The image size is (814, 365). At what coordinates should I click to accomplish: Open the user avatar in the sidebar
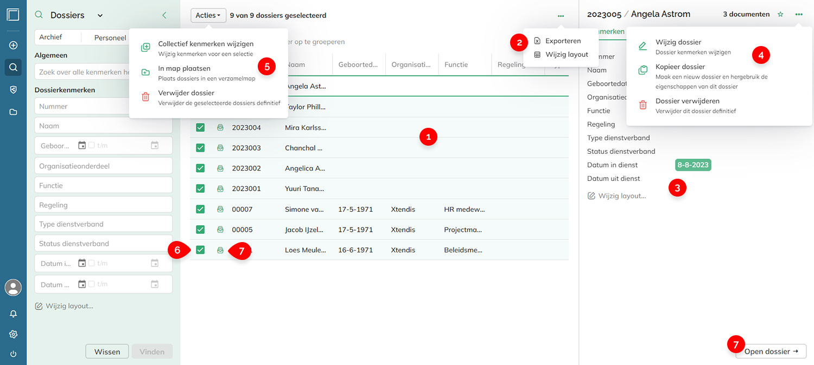click(x=13, y=288)
